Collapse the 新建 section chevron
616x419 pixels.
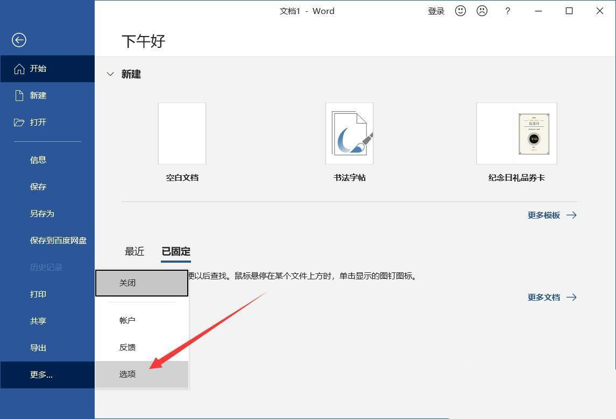point(110,74)
